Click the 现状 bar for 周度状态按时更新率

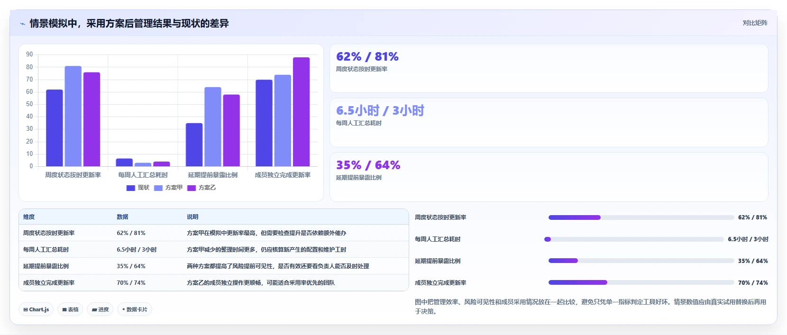(55, 128)
